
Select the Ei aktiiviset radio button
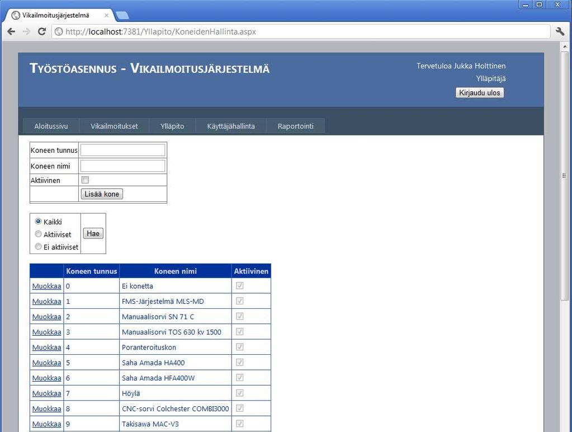click(38, 246)
